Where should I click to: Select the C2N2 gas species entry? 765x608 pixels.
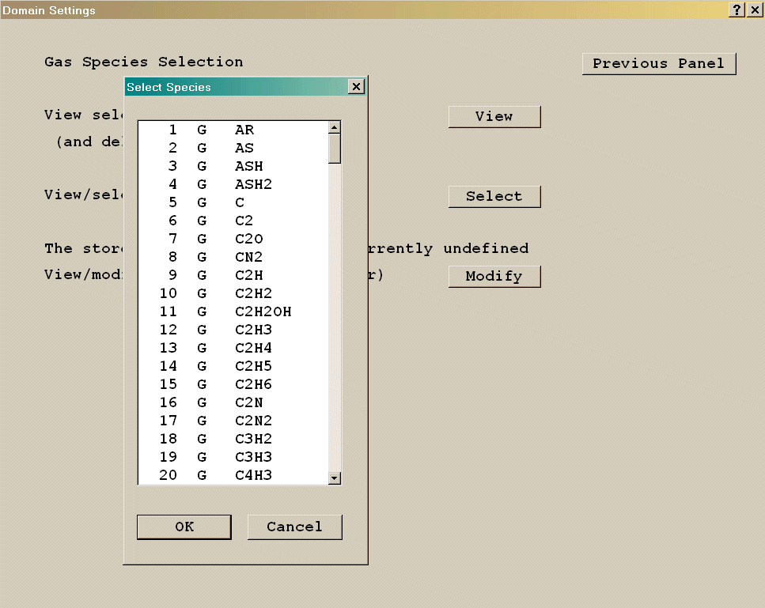coord(253,421)
